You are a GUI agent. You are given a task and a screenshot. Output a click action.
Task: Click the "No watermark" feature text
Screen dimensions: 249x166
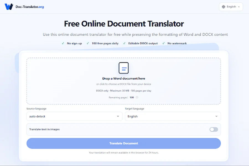[177, 43]
